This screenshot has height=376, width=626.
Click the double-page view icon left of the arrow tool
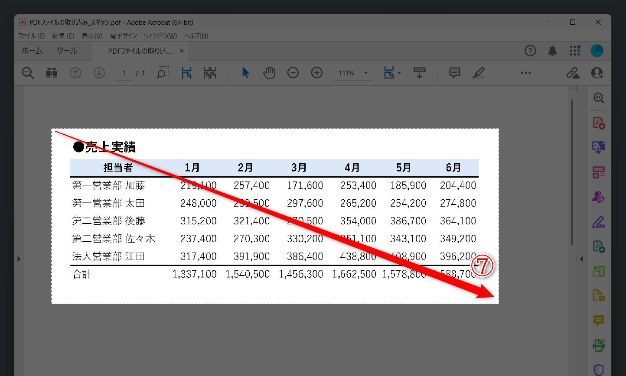click(210, 73)
